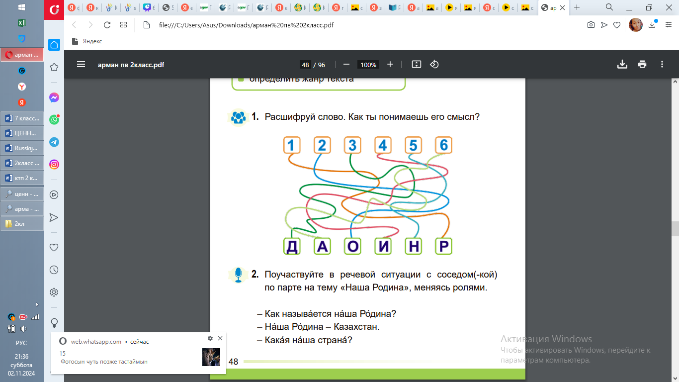Add page to bookmarks with heart icon
The image size is (679, 382).
click(617, 25)
